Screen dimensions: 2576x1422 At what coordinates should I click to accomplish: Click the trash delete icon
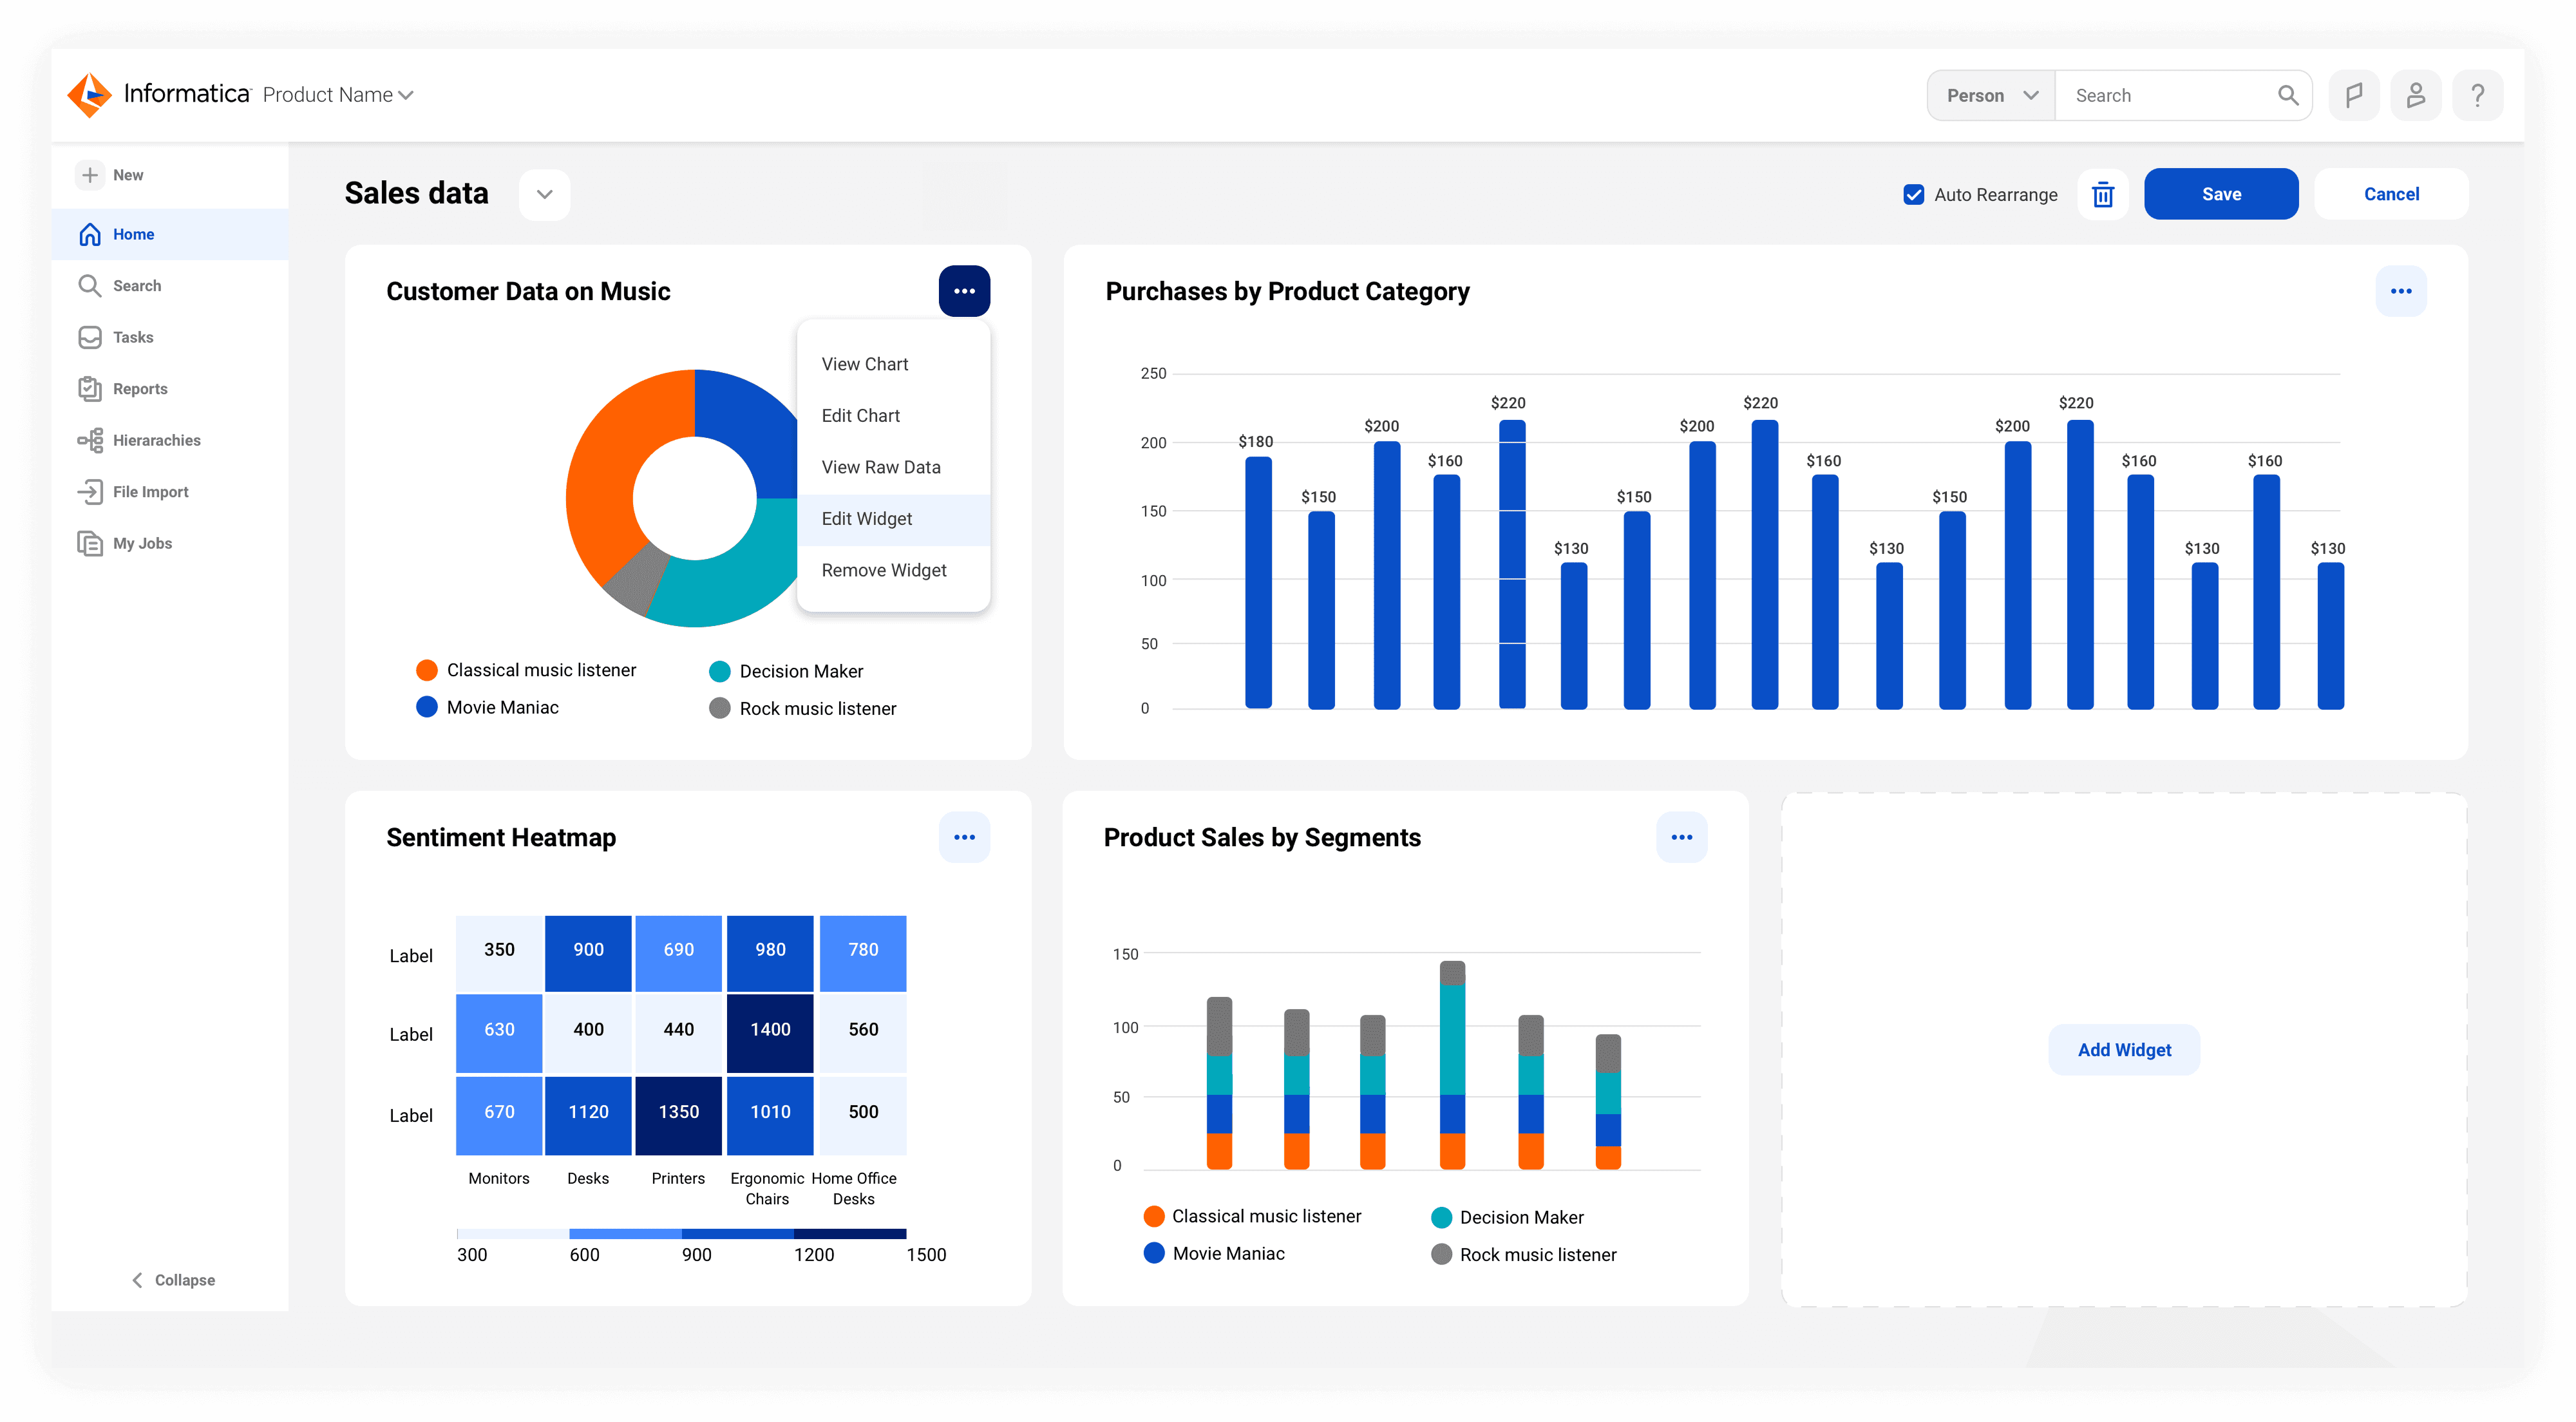(x=2102, y=194)
